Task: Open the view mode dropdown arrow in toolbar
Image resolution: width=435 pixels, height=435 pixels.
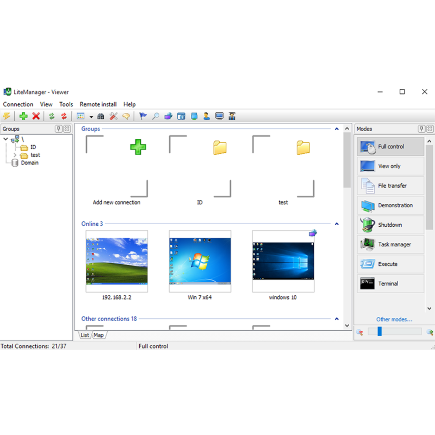Action: 91,116
